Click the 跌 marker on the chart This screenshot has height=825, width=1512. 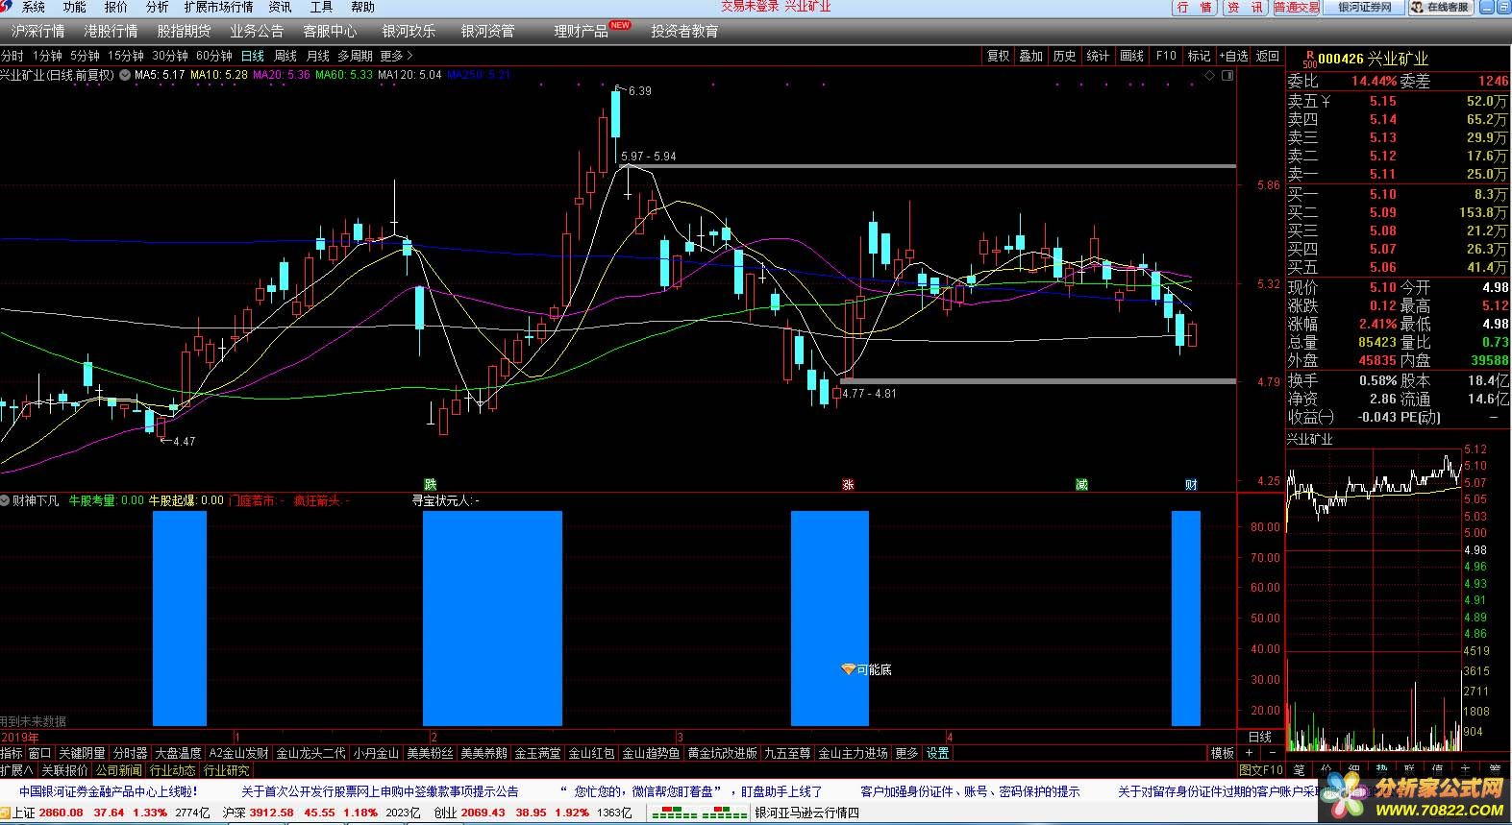(x=431, y=484)
